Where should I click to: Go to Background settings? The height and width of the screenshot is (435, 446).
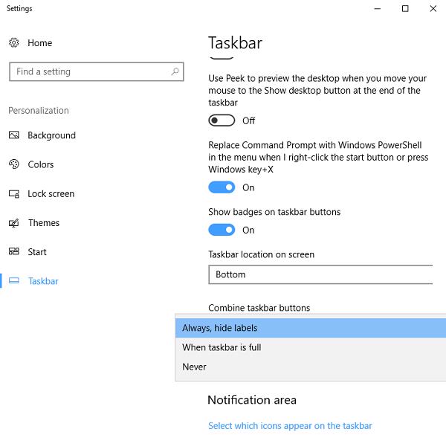tap(52, 135)
